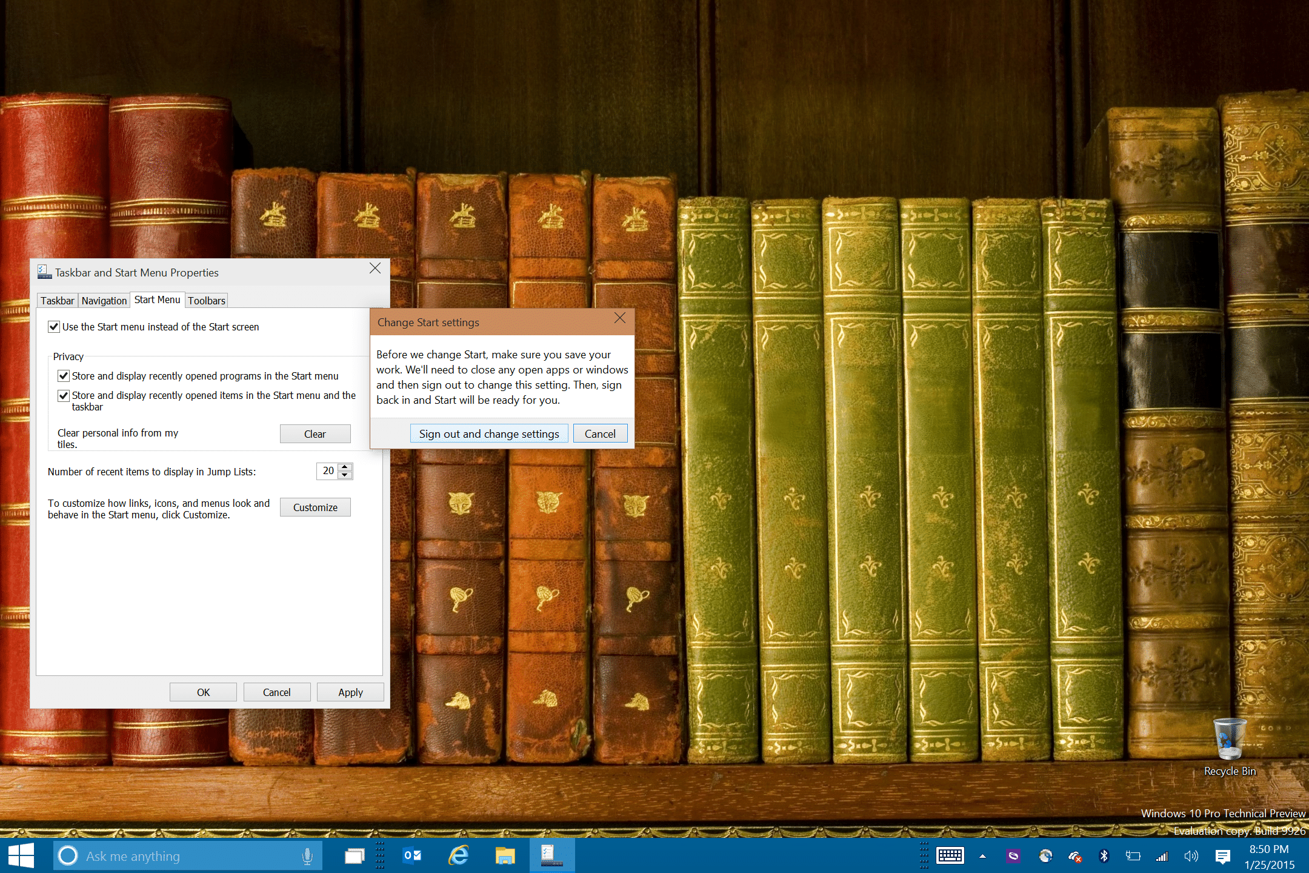Click the globe sync tray icon

click(x=1045, y=856)
